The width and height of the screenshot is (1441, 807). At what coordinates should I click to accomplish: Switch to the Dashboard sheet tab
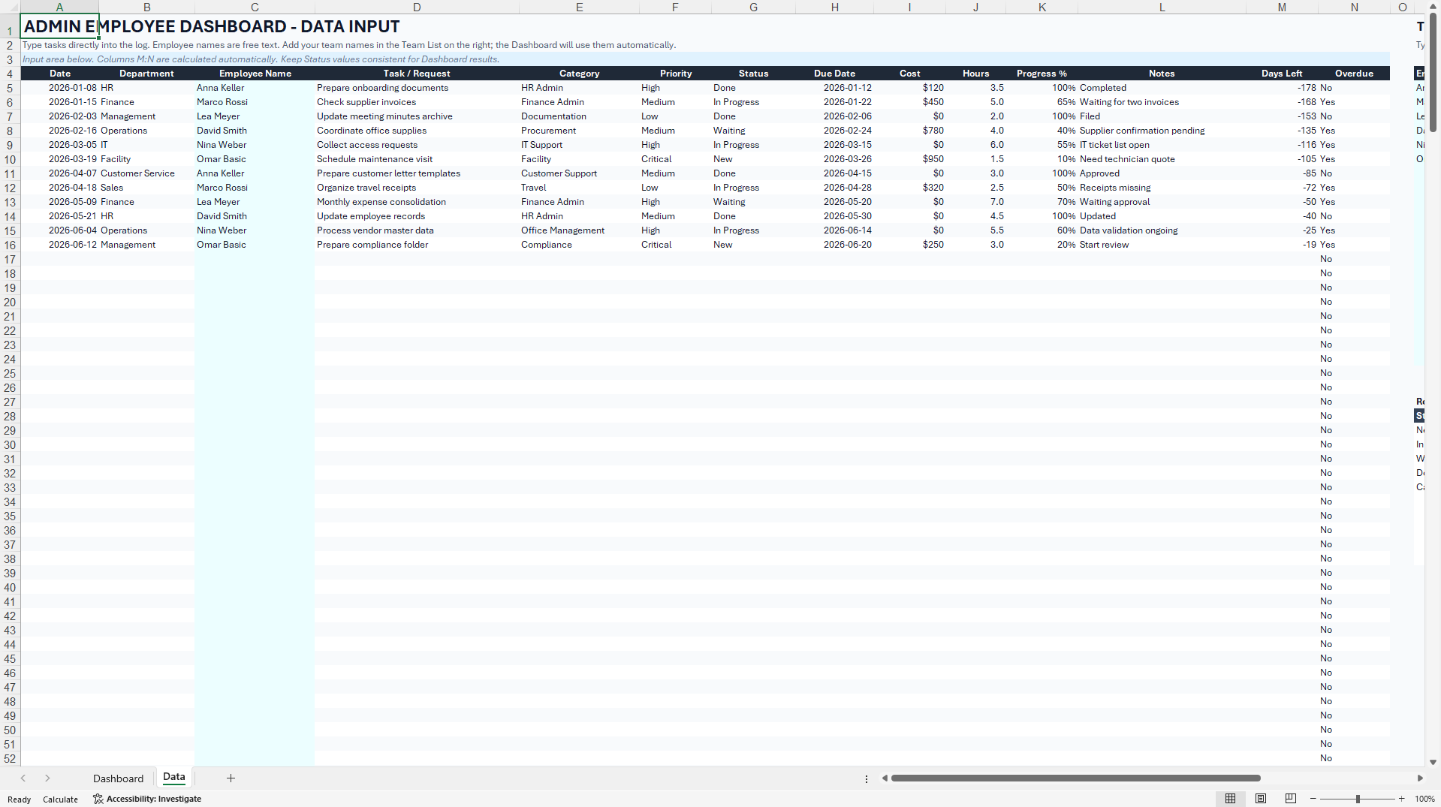tap(118, 778)
